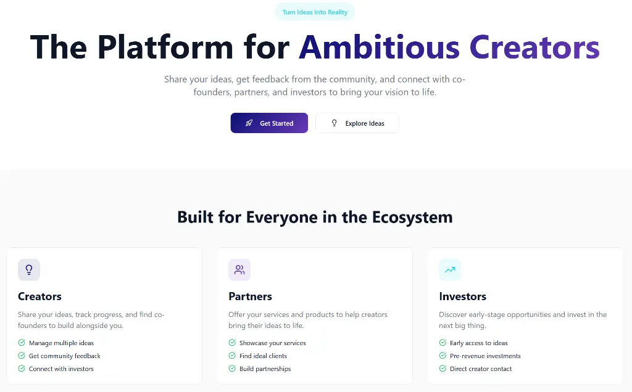The height and width of the screenshot is (392, 632).
Task: Click checkmark beside Connect with investors
Action: [x=22, y=368]
